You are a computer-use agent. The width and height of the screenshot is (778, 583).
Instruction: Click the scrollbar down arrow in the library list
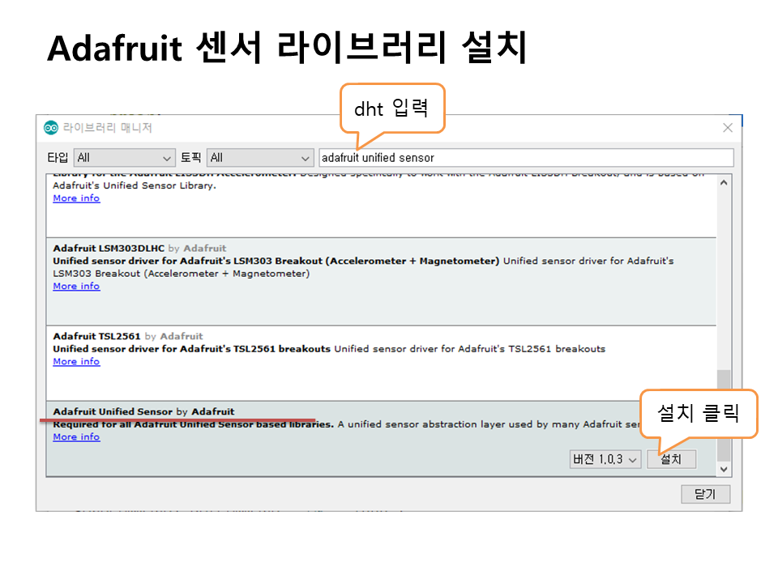pyautogui.click(x=724, y=469)
